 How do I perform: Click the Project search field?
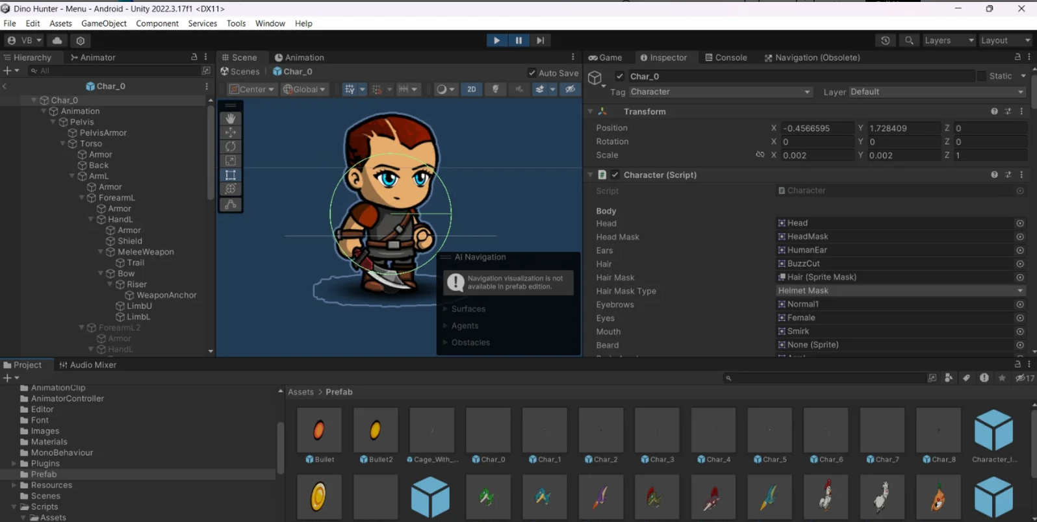(x=828, y=378)
